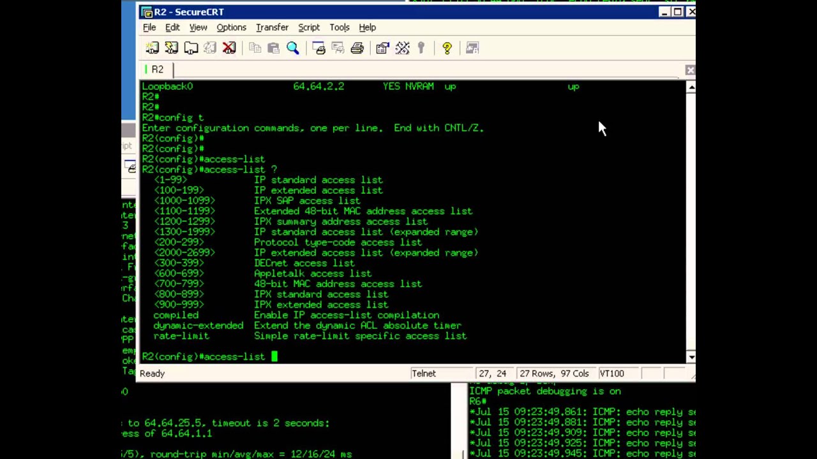The image size is (817, 459).
Task: Click the '<100-199>' extended access list line
Action: (268, 190)
